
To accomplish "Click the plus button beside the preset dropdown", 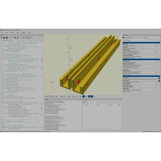I will click(151, 40).
